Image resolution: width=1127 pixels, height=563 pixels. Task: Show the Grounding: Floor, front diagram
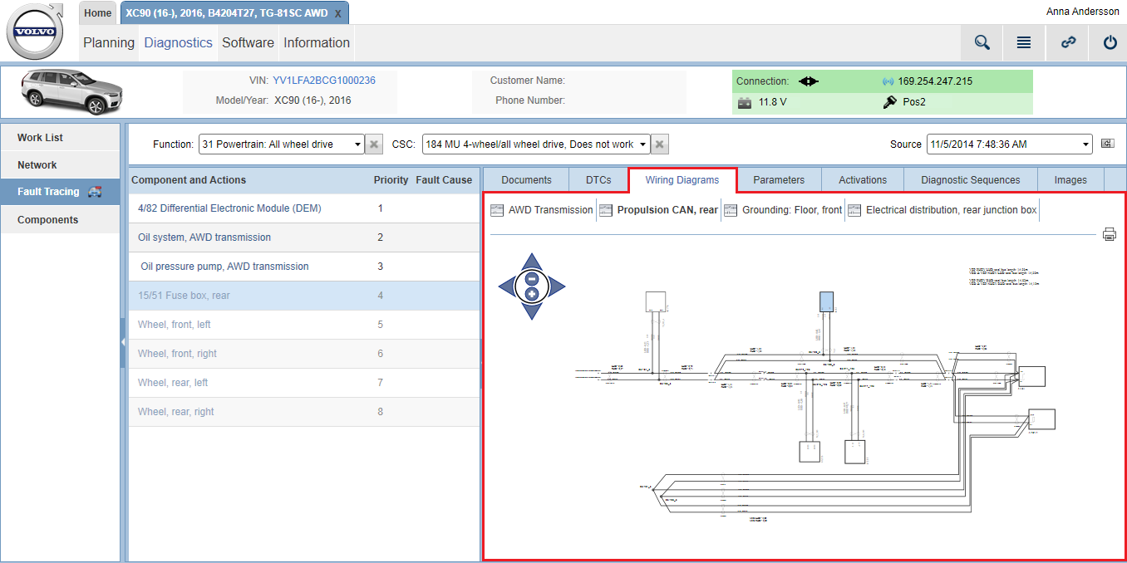[x=791, y=210]
